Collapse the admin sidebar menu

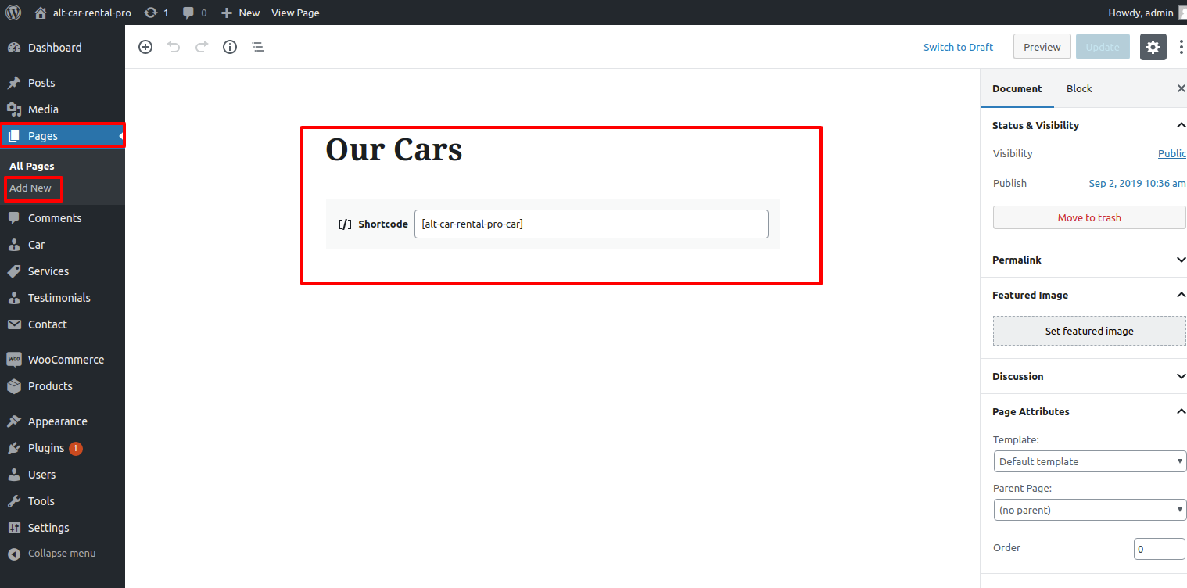(x=63, y=554)
